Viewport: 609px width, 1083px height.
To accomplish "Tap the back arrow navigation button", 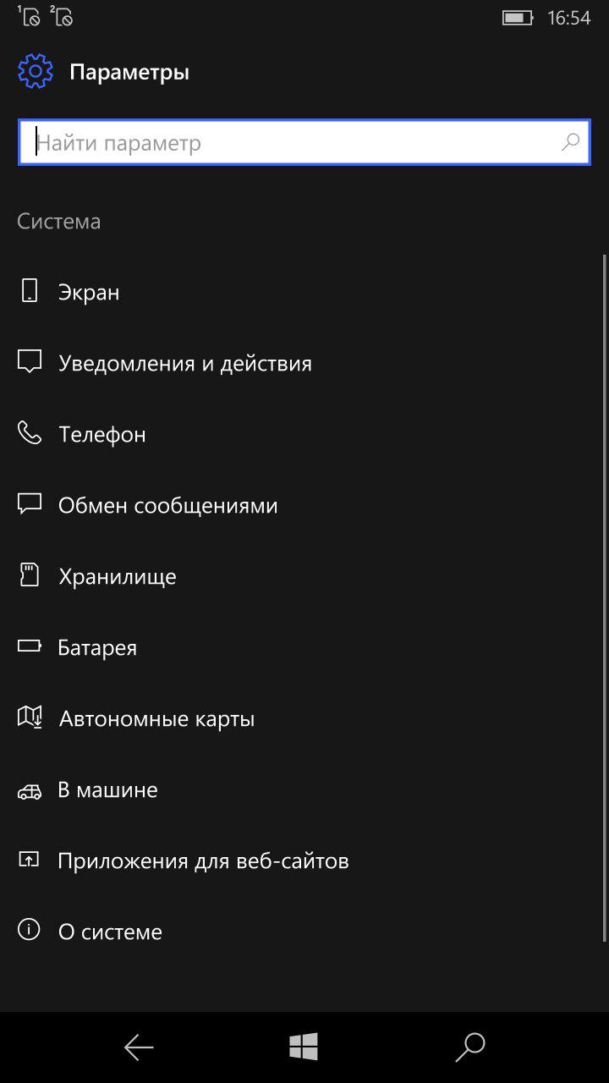I will (x=139, y=1047).
